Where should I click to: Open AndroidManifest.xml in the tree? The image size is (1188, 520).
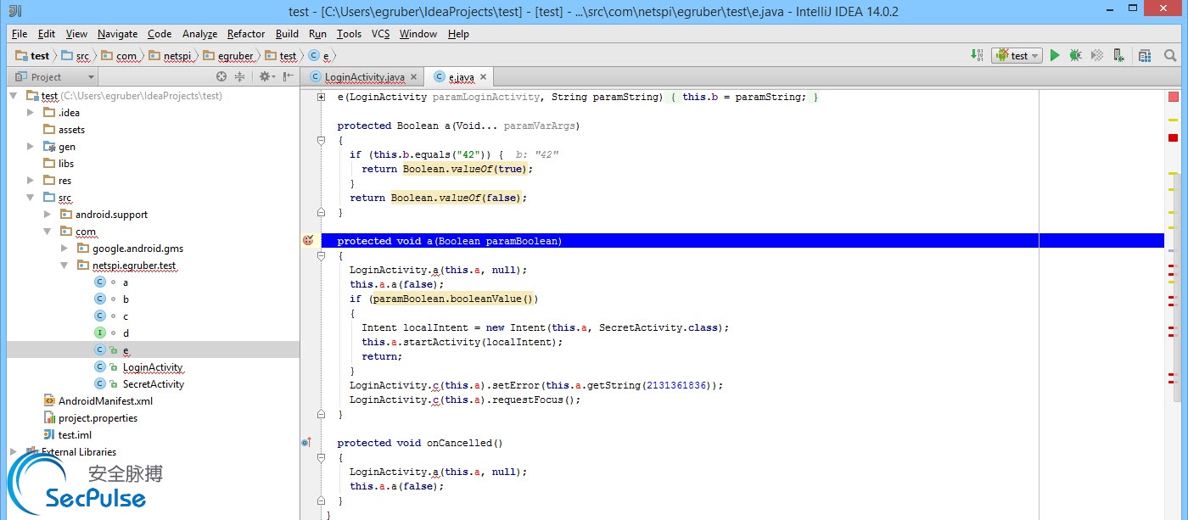[105, 401]
